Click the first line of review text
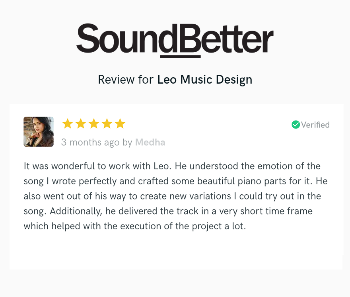Screen dimensions: 350x297 click(x=172, y=166)
